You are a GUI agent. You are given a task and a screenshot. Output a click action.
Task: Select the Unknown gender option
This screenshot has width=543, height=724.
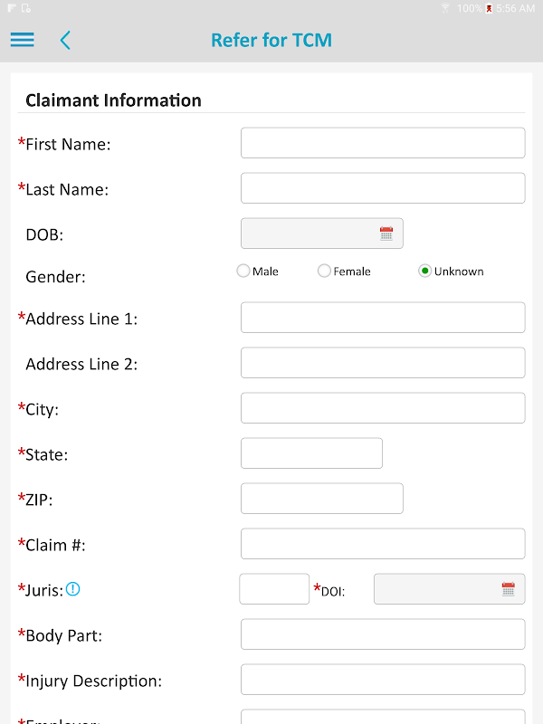[424, 271]
